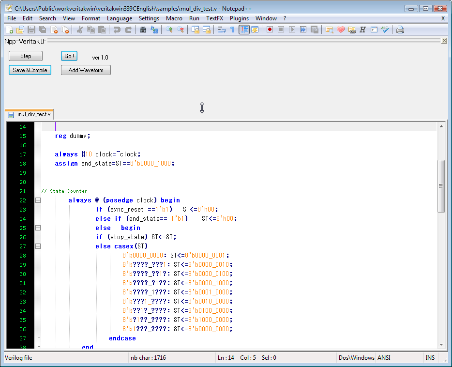This screenshot has width=452, height=367.
Task: Toggle the indent guide toolbar button
Action: coord(244,30)
